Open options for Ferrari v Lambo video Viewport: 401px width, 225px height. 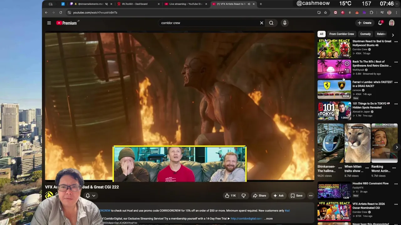tap(396, 82)
